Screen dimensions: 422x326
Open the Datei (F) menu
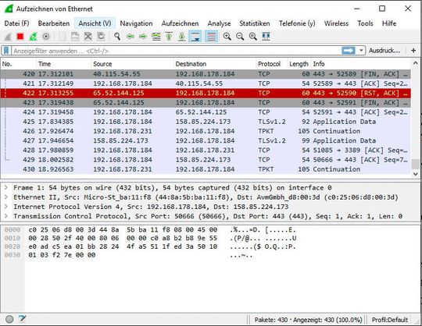point(16,23)
